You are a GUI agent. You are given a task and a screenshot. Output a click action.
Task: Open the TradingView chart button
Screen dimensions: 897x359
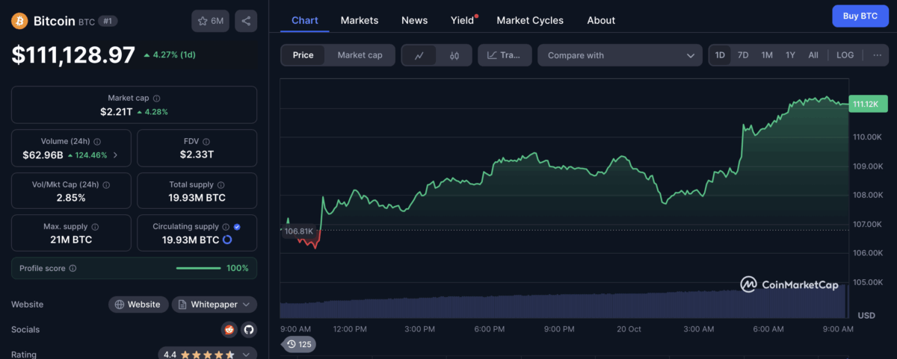[505, 55]
